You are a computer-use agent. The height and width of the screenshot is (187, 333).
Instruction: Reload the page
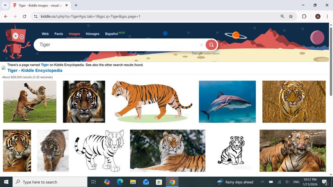click(24, 16)
